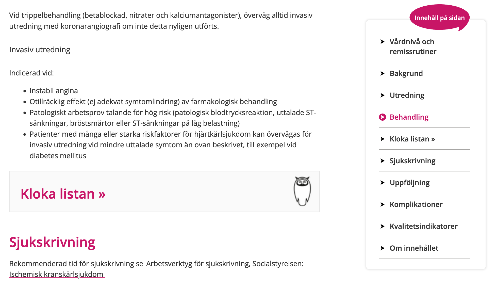
Task: Click the arrow icon beside Om innehållet
Action: [x=383, y=248]
